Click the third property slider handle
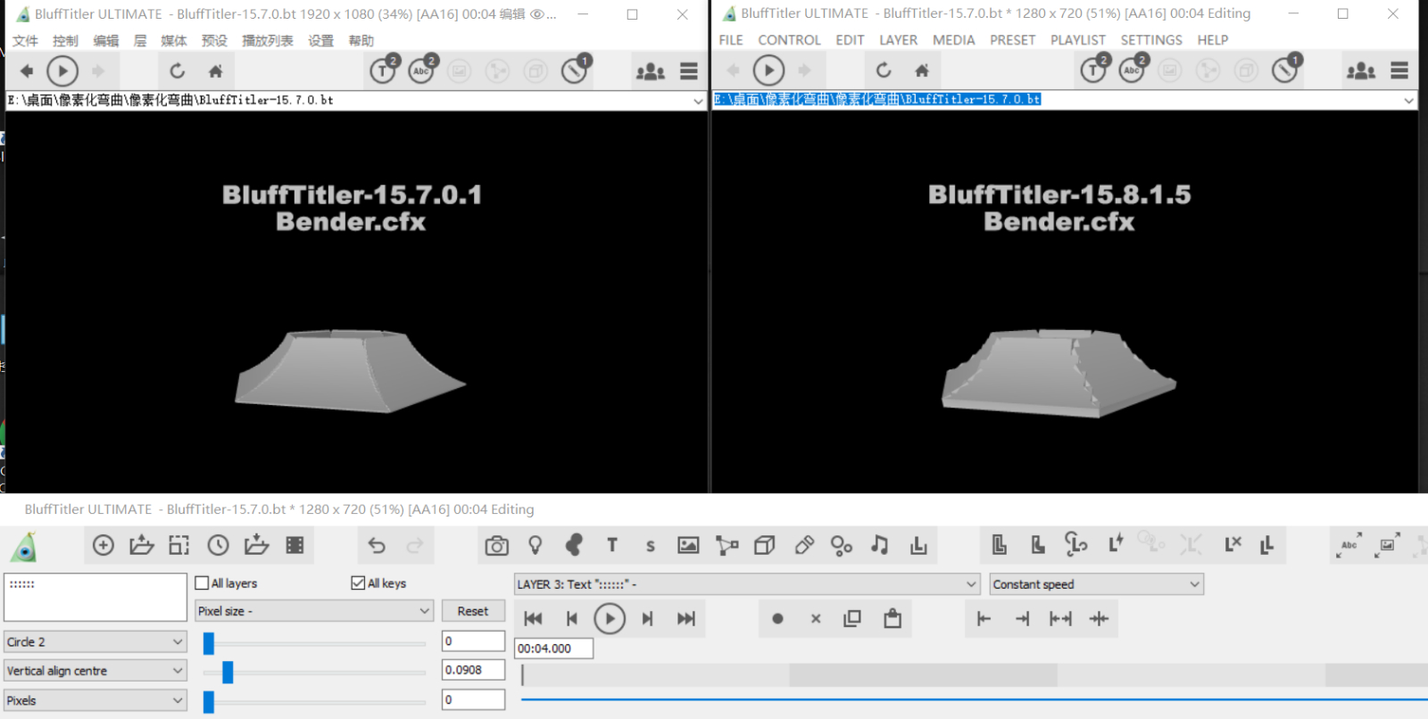Screen dimensions: 1428x719 click(x=209, y=702)
